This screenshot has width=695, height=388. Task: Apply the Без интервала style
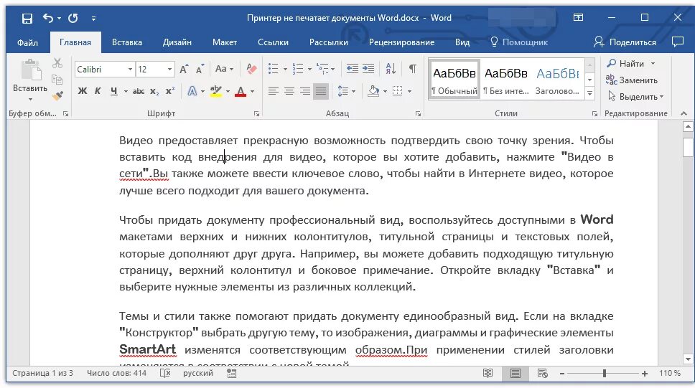pyautogui.click(x=505, y=80)
